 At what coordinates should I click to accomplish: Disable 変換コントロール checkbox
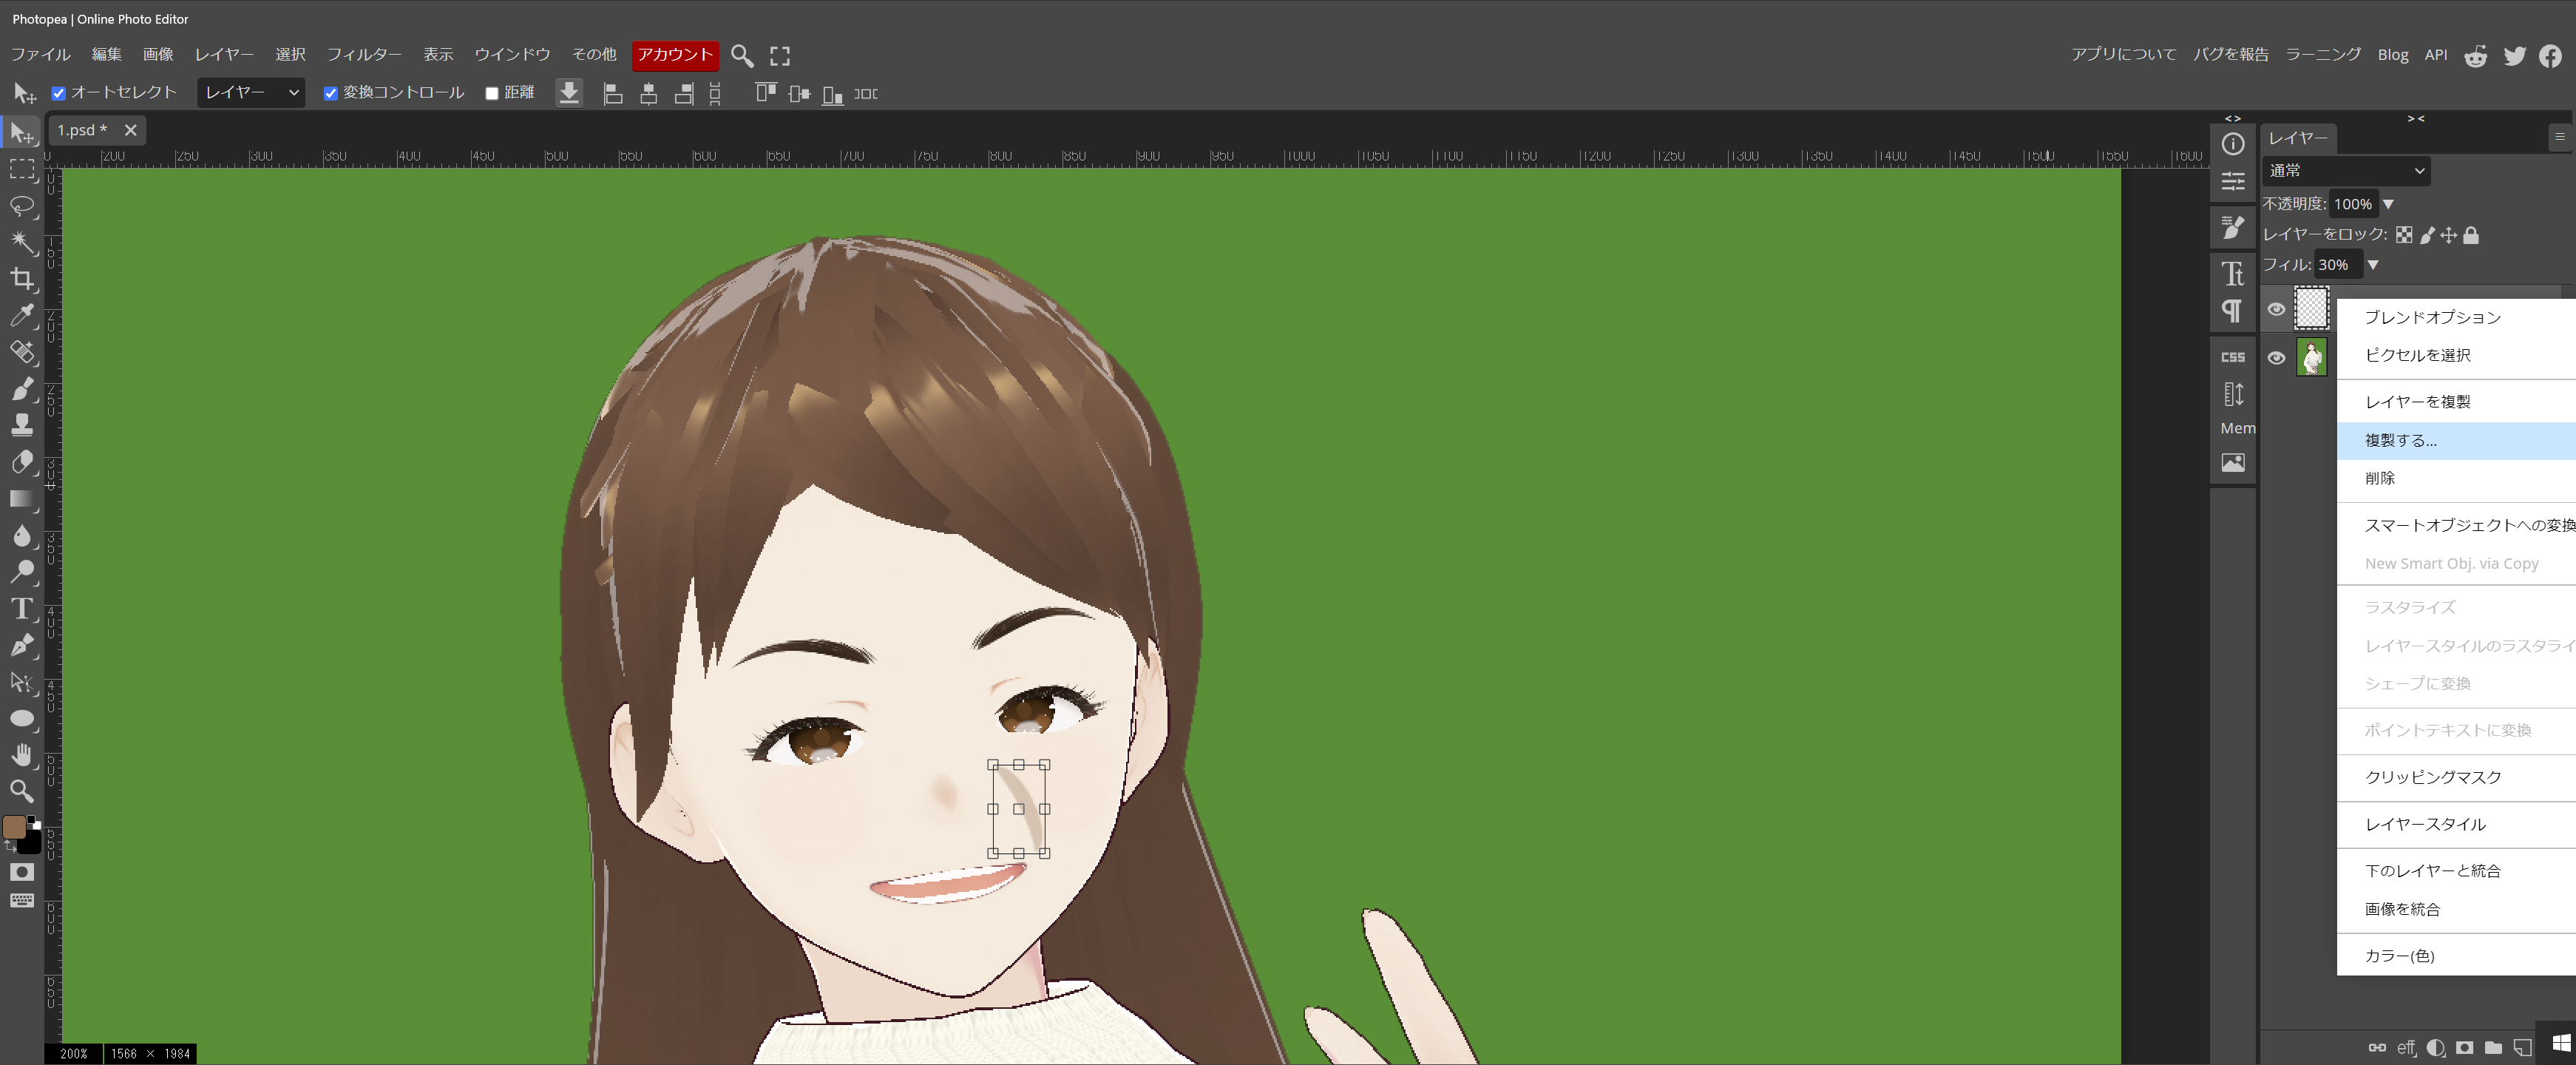330,93
